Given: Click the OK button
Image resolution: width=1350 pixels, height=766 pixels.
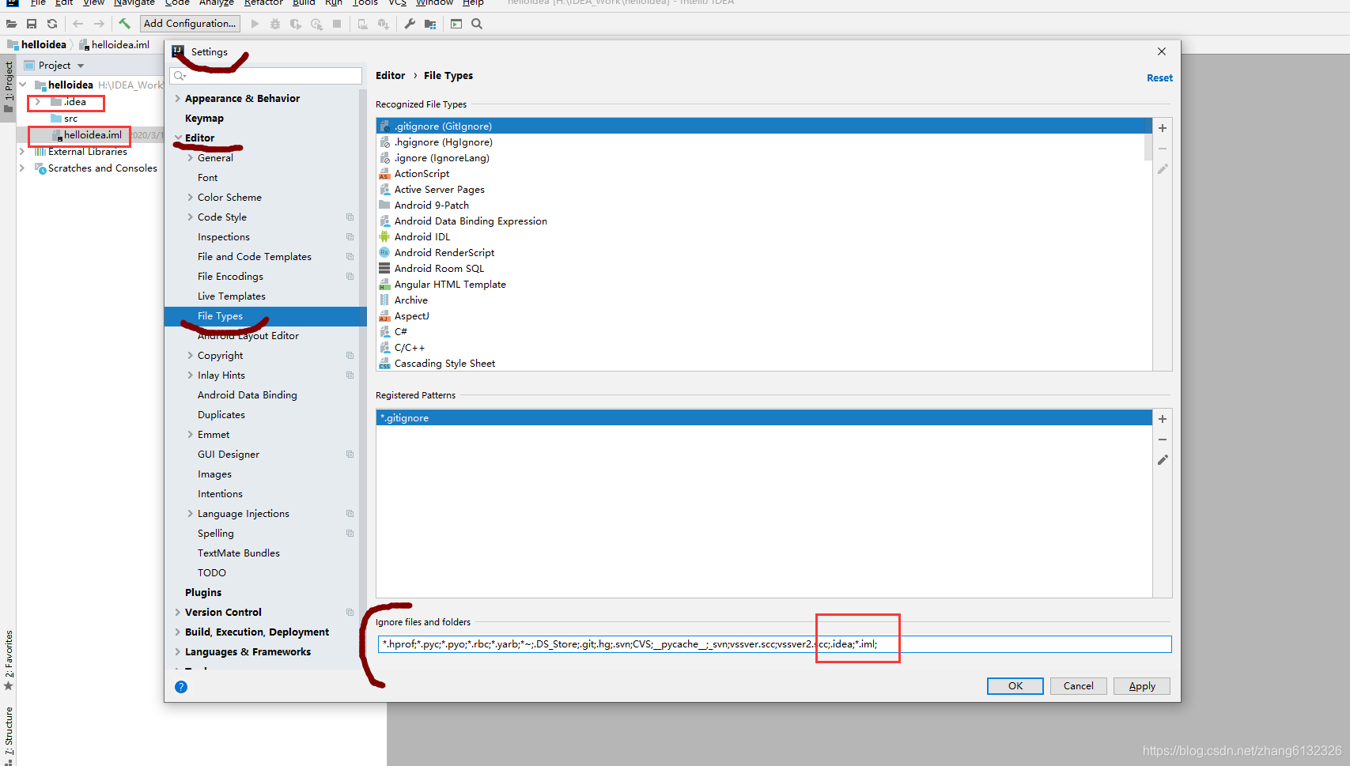Looking at the screenshot, I should (1015, 686).
